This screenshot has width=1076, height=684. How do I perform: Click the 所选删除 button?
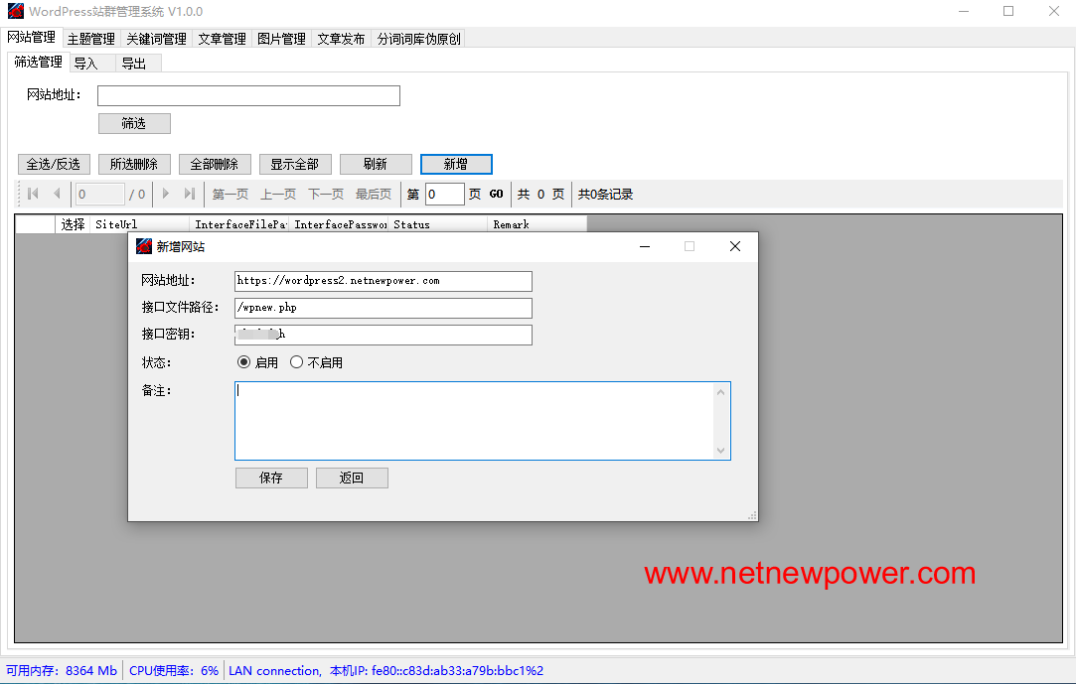tap(134, 165)
